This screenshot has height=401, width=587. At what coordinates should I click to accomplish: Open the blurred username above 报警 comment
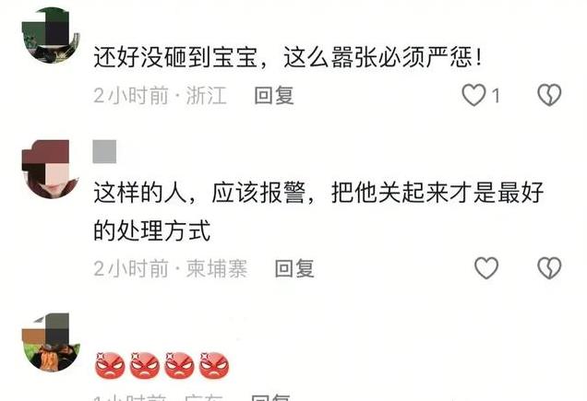click(104, 151)
